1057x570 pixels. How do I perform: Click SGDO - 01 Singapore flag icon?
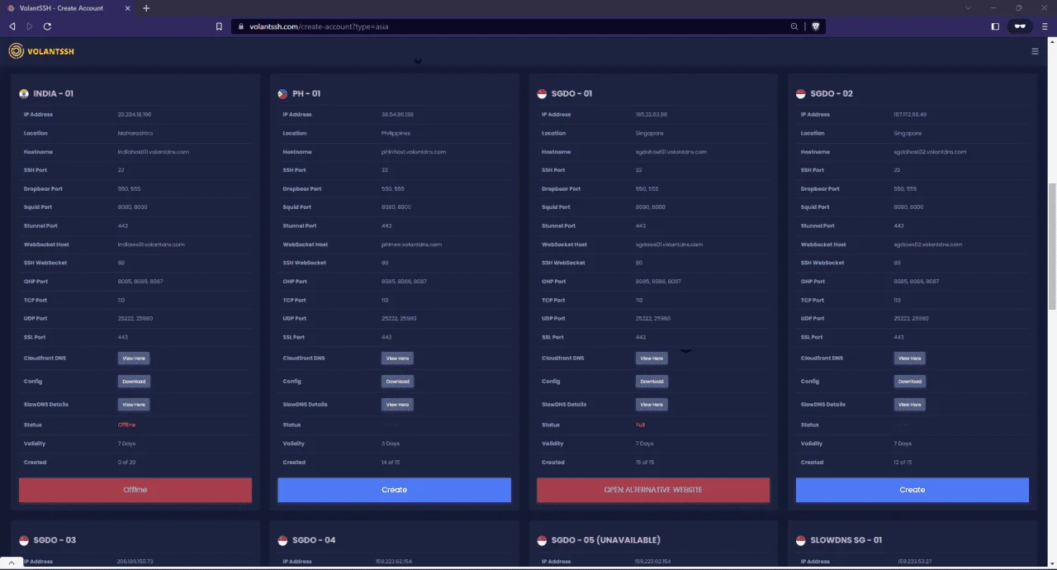pyautogui.click(x=543, y=93)
